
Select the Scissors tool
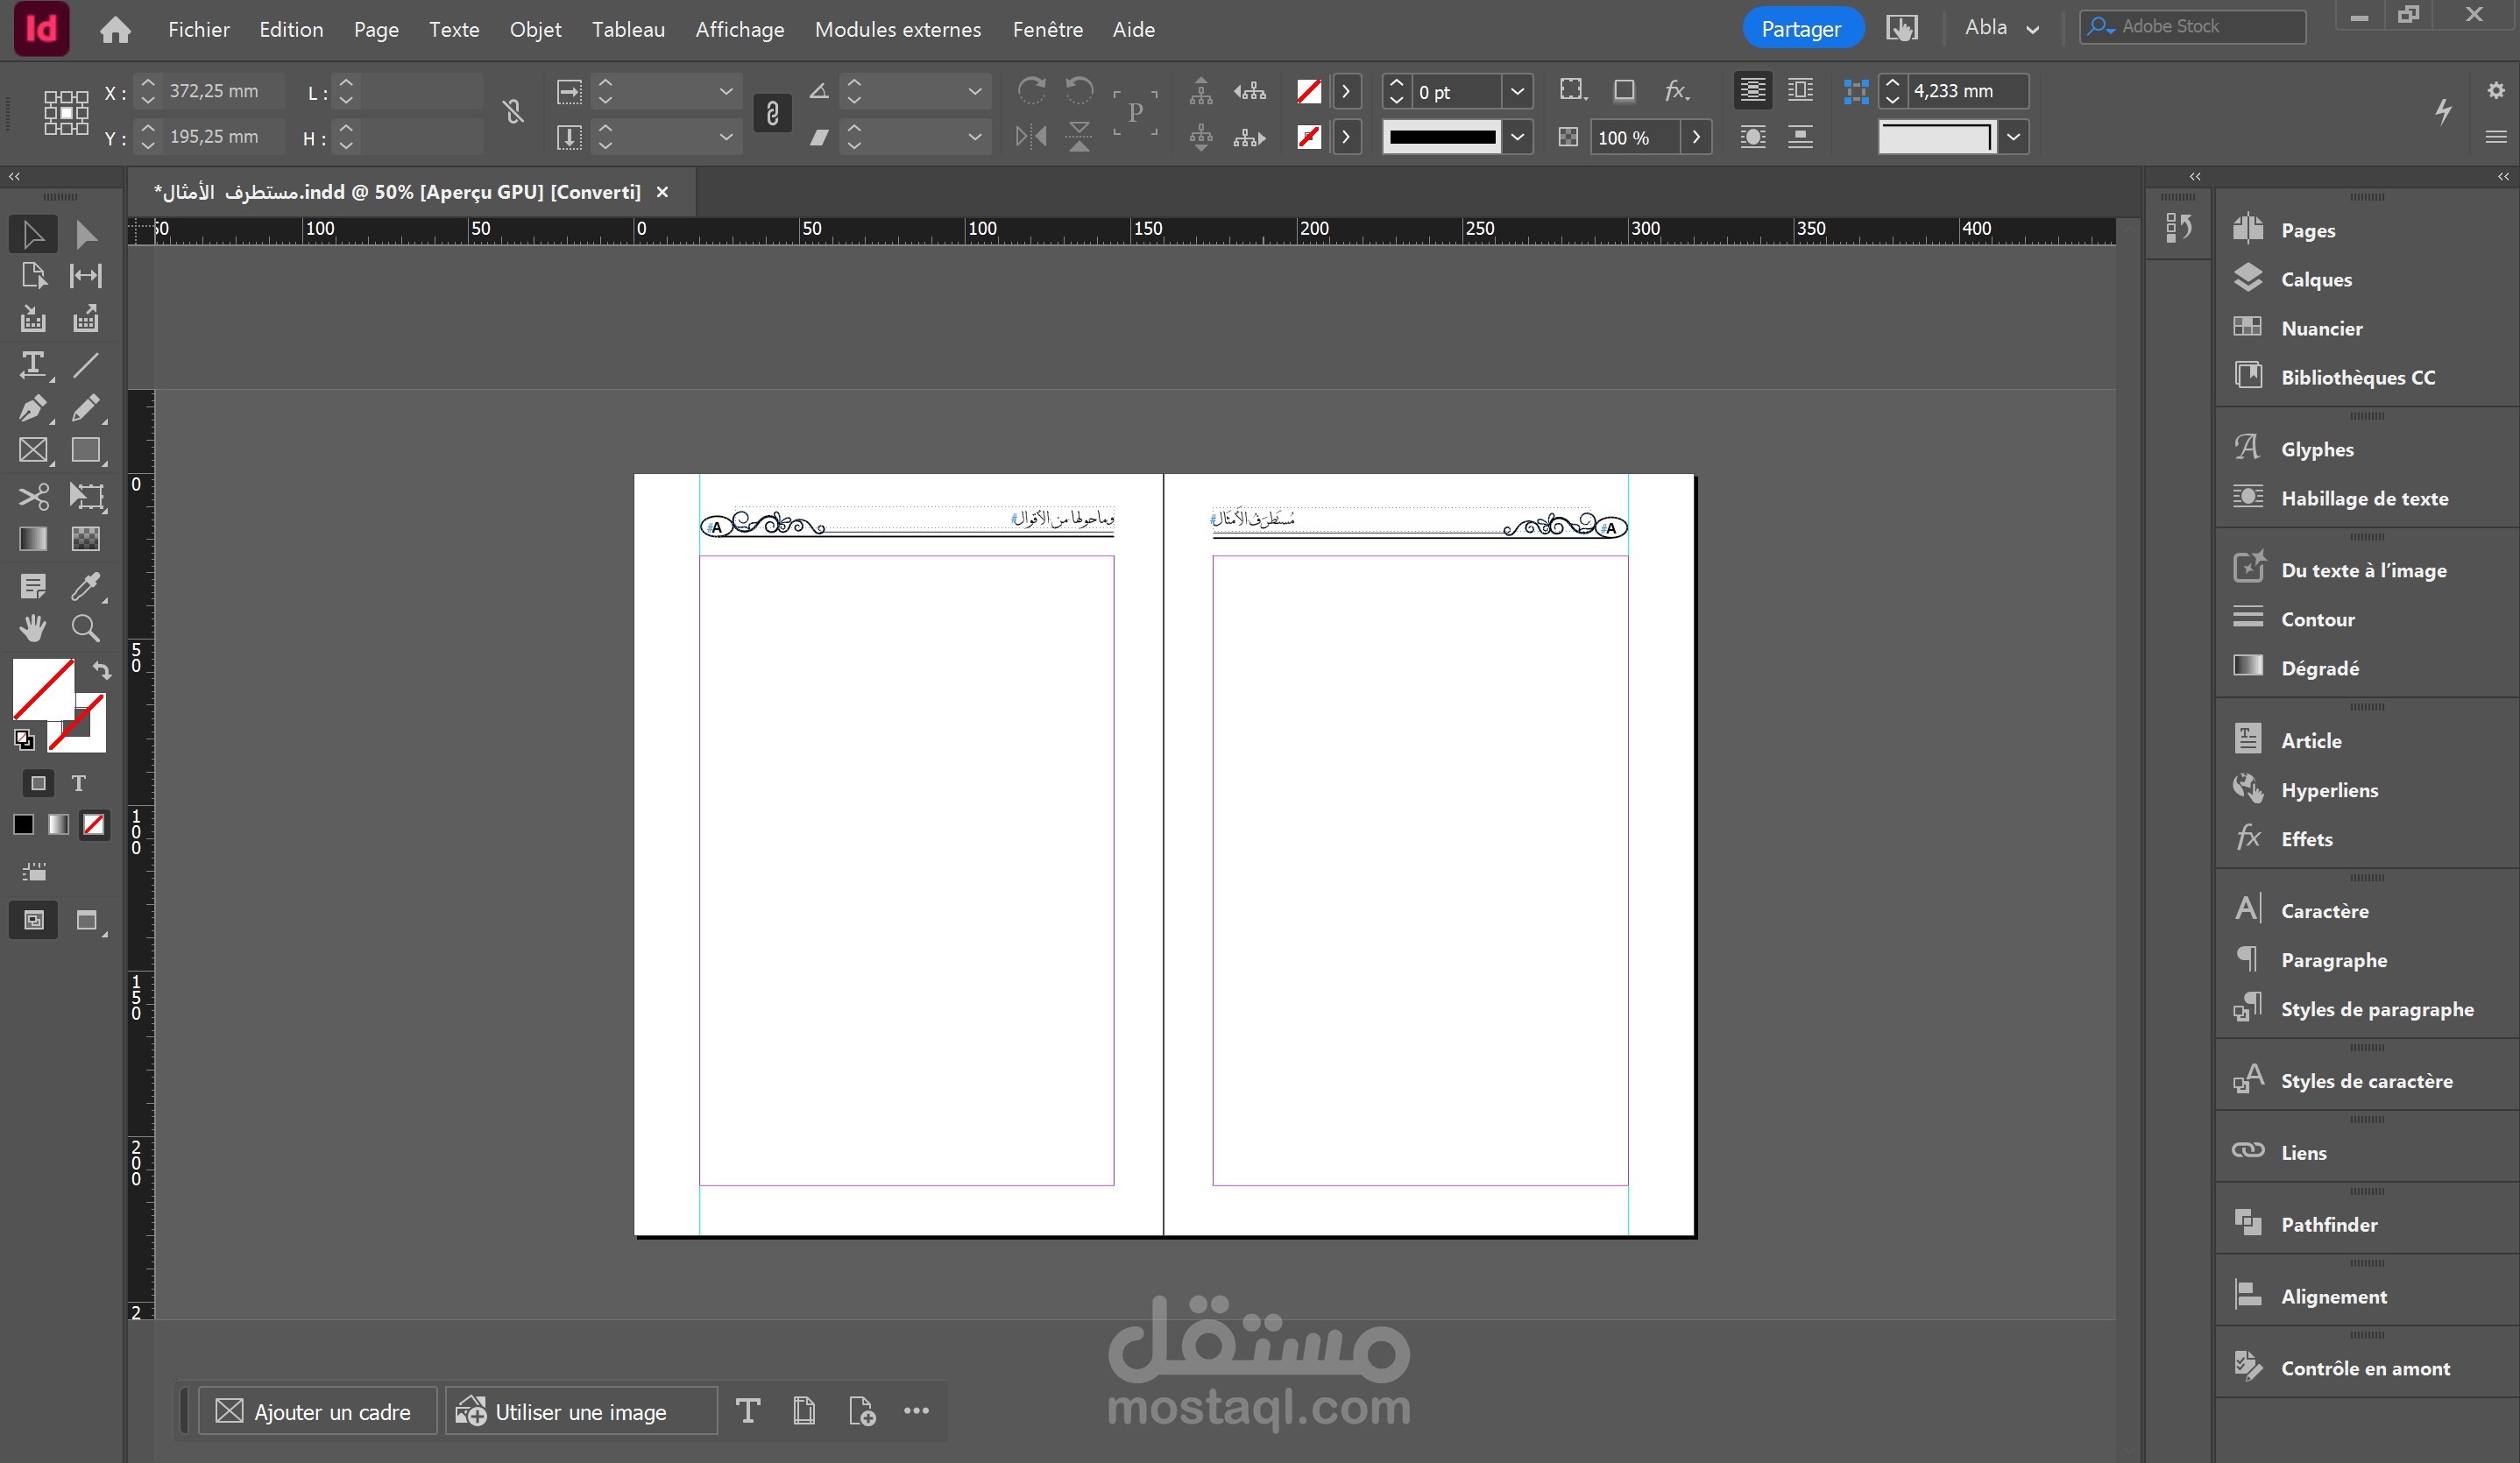[32, 496]
